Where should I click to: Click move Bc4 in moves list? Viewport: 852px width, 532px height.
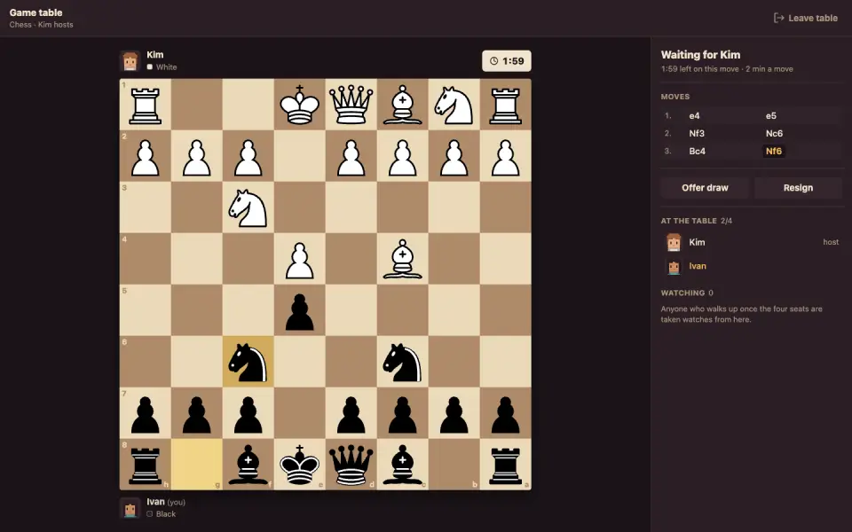pos(698,152)
